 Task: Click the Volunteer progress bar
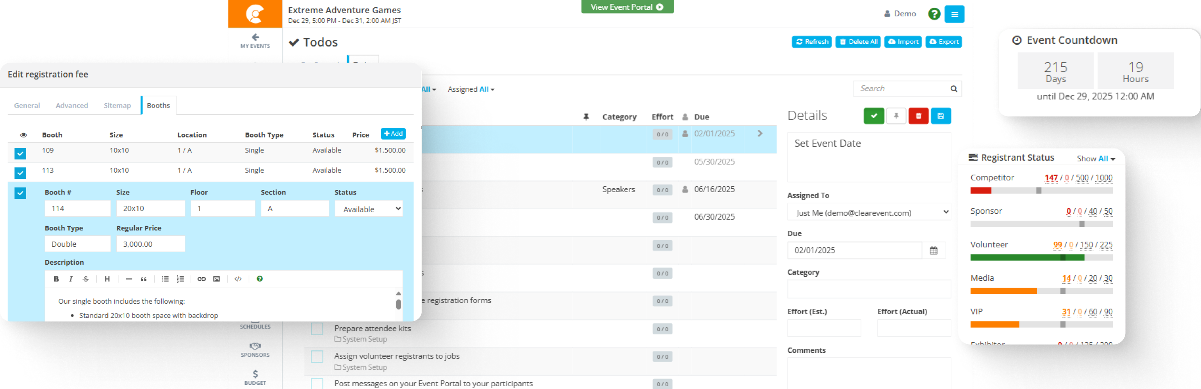1041,257
